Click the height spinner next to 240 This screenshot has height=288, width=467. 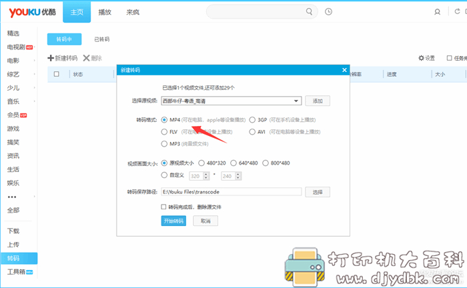click(x=238, y=176)
